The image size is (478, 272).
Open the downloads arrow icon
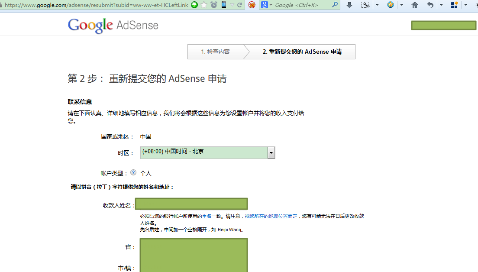pos(349,5)
